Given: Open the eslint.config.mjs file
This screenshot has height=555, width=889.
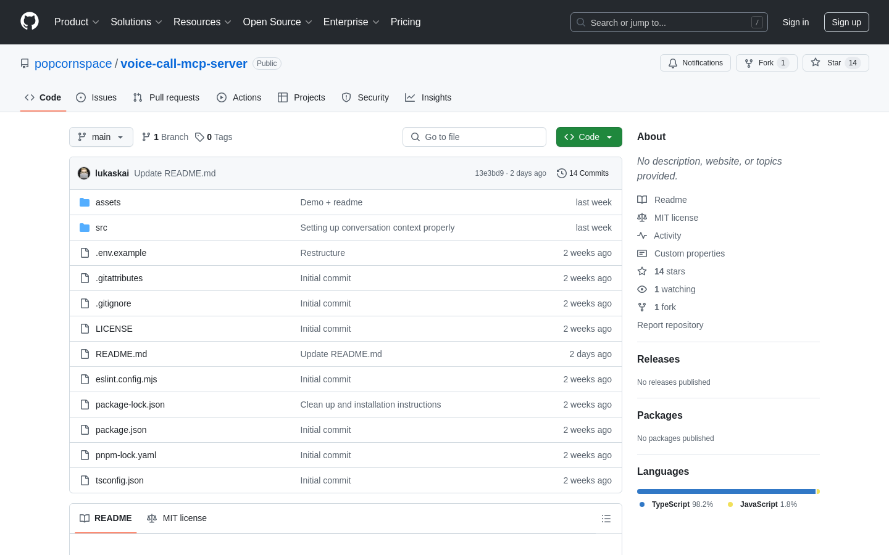Looking at the screenshot, I should pos(127,379).
